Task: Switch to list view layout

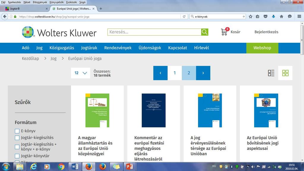Action: tap(271, 73)
